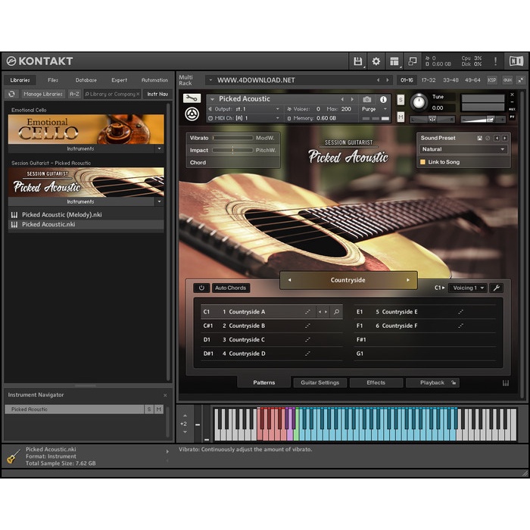The image size is (530, 530).
Task: Click Manage Libraries button
Action: pyautogui.click(x=43, y=94)
